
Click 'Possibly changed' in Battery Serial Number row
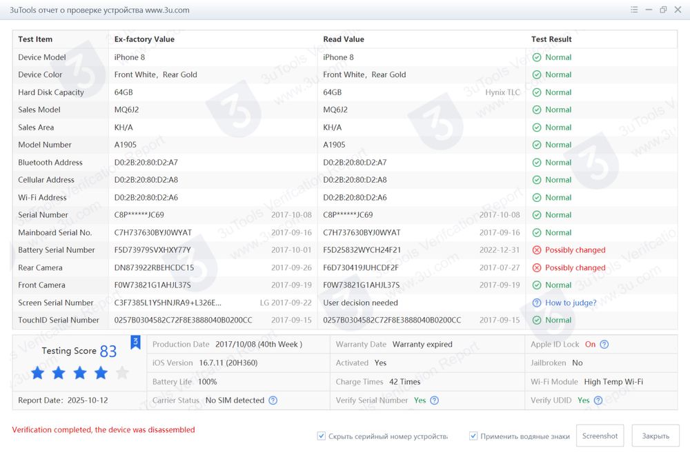click(x=575, y=250)
